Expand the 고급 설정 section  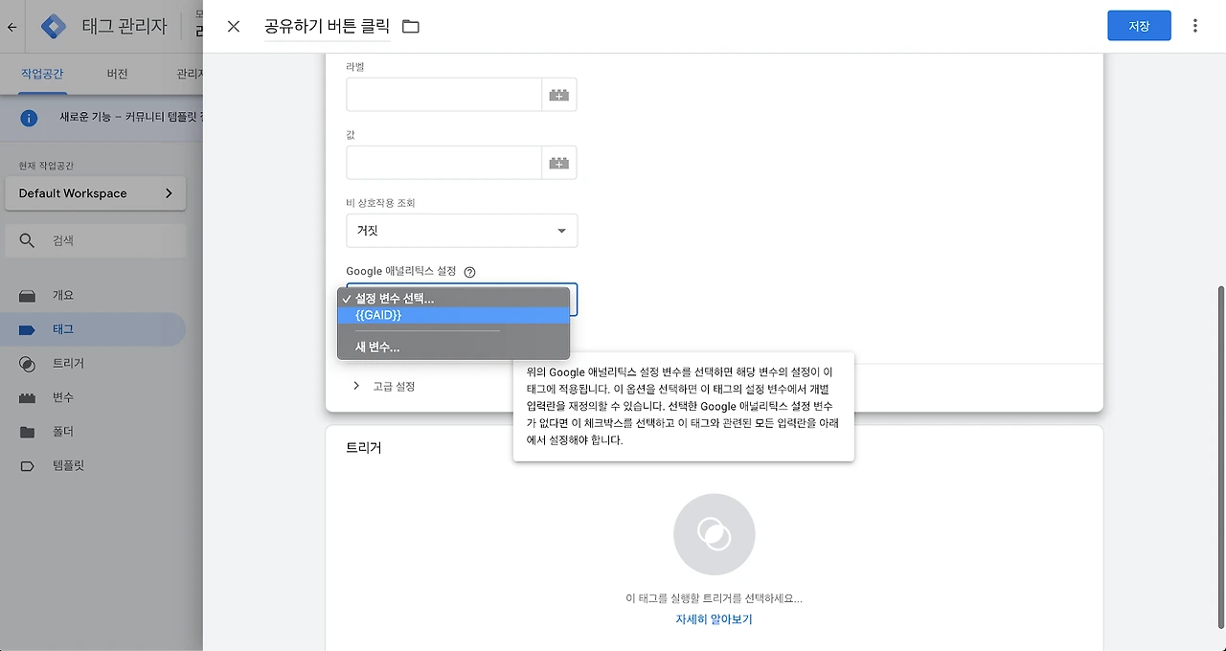[384, 386]
